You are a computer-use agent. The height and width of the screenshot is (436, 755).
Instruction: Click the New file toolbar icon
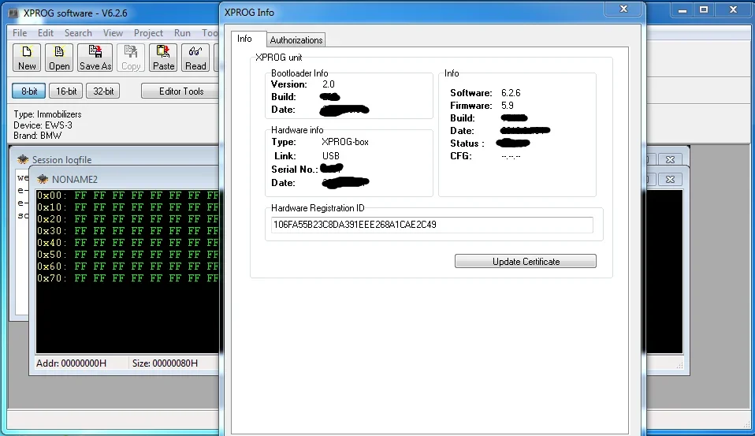click(x=27, y=58)
